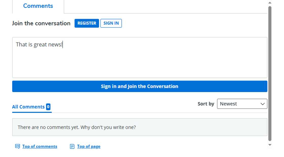Screen dimensions: 284x157
Task: Click the Sort by label
Action: pyautogui.click(x=206, y=104)
